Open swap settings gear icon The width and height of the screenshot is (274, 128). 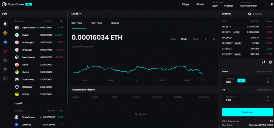coord(271,62)
